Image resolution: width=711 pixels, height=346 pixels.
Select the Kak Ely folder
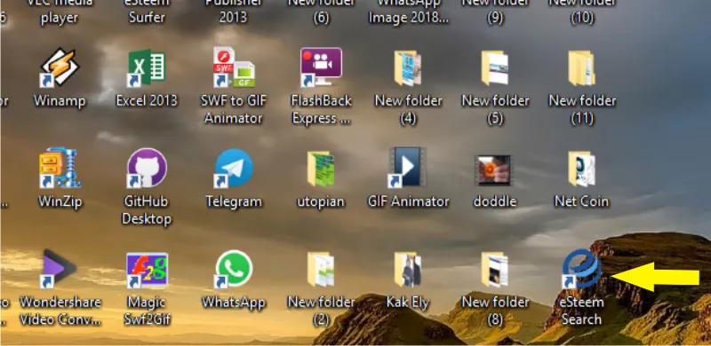pos(408,270)
